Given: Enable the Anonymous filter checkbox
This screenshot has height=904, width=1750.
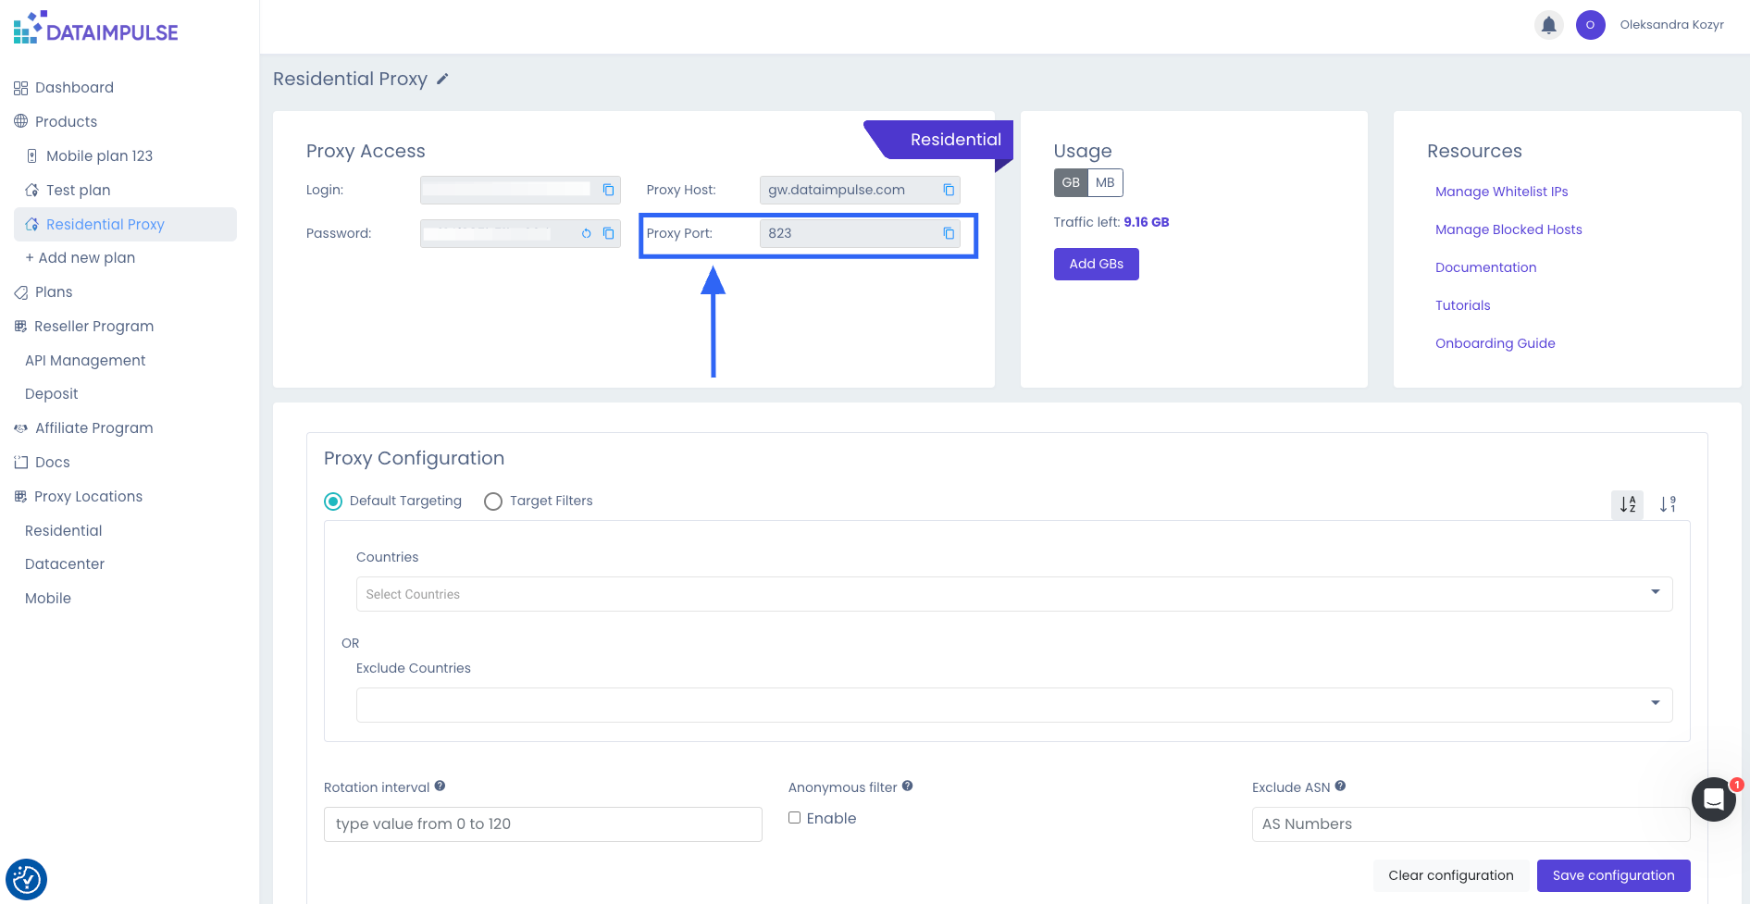Looking at the screenshot, I should (x=794, y=818).
